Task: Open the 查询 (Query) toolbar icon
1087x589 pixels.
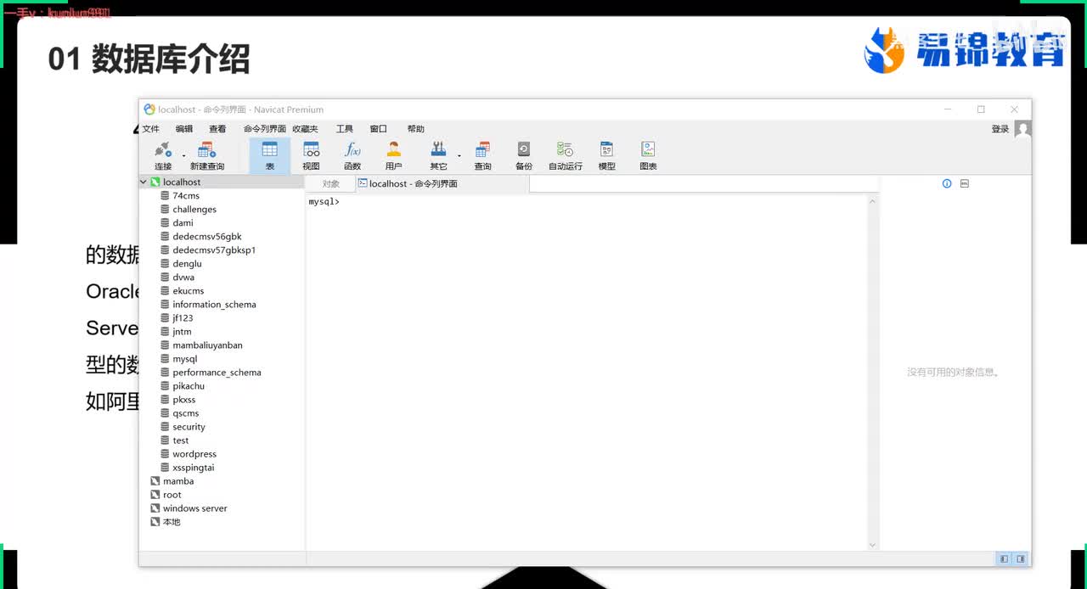Action: pos(482,156)
